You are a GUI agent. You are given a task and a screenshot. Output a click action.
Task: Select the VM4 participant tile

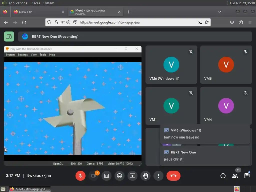click(226, 106)
